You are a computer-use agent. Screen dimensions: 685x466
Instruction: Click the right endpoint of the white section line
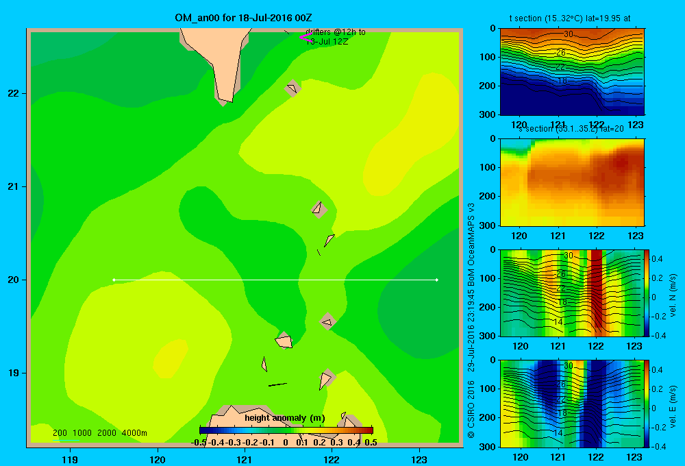(436, 280)
